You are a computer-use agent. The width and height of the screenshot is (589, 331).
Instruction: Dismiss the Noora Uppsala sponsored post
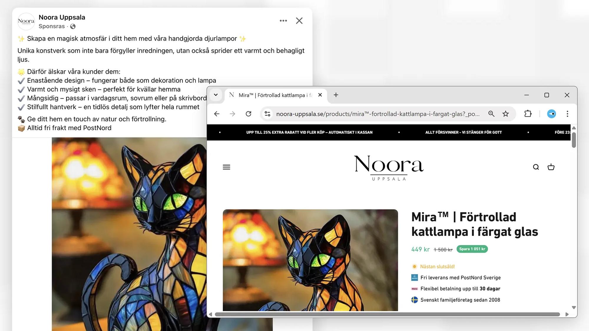[299, 21]
